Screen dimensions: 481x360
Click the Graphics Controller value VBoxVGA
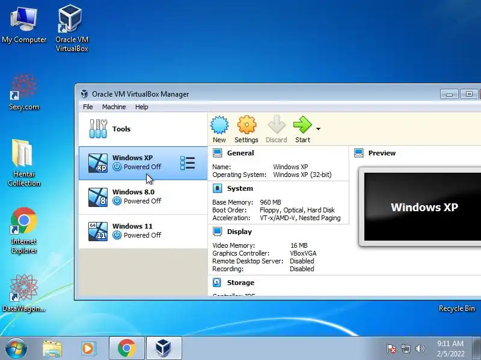tap(303, 253)
